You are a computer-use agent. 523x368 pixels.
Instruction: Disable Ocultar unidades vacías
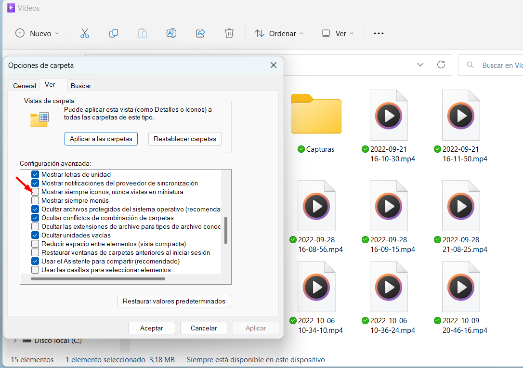[x=36, y=235]
